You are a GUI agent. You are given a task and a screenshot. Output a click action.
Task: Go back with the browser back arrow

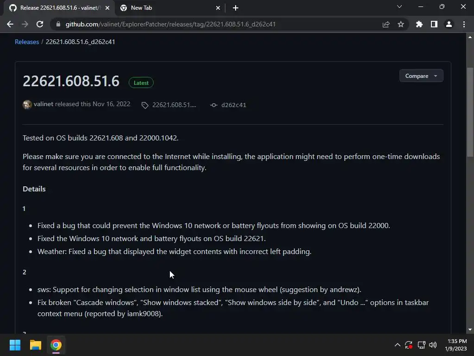[x=10, y=24]
